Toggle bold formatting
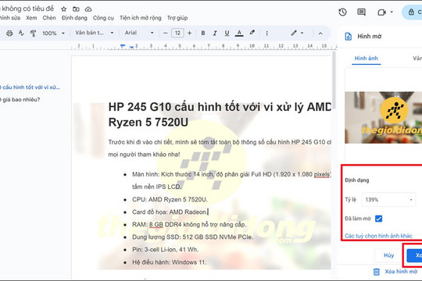This screenshot has width=422, height=281. click(x=203, y=33)
